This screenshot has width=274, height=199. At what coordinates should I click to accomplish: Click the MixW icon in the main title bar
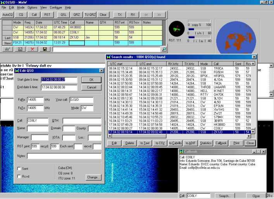(2, 2)
